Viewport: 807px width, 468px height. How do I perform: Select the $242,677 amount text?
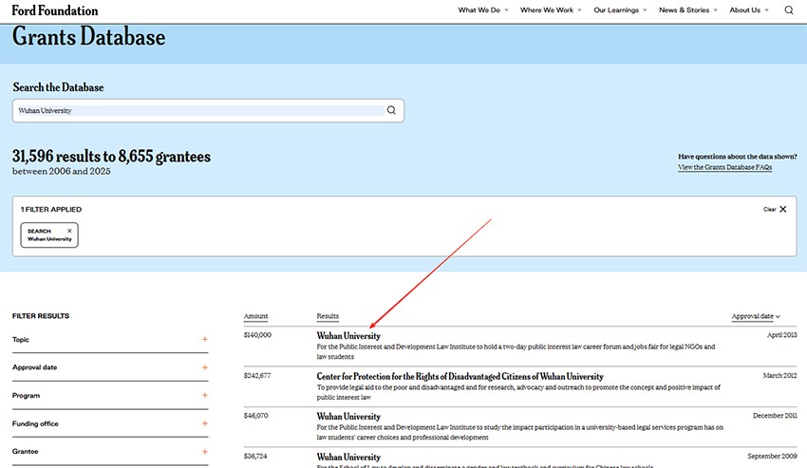pyautogui.click(x=257, y=375)
